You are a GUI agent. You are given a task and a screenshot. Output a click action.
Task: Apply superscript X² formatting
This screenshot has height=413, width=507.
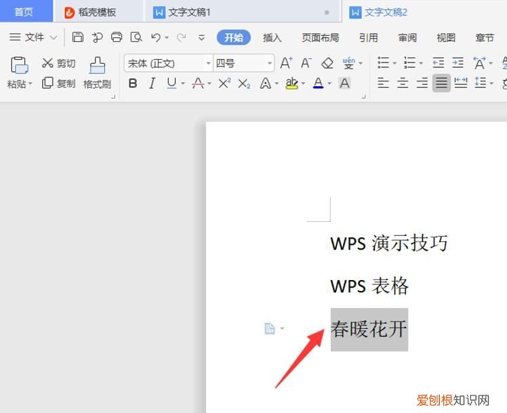(224, 83)
